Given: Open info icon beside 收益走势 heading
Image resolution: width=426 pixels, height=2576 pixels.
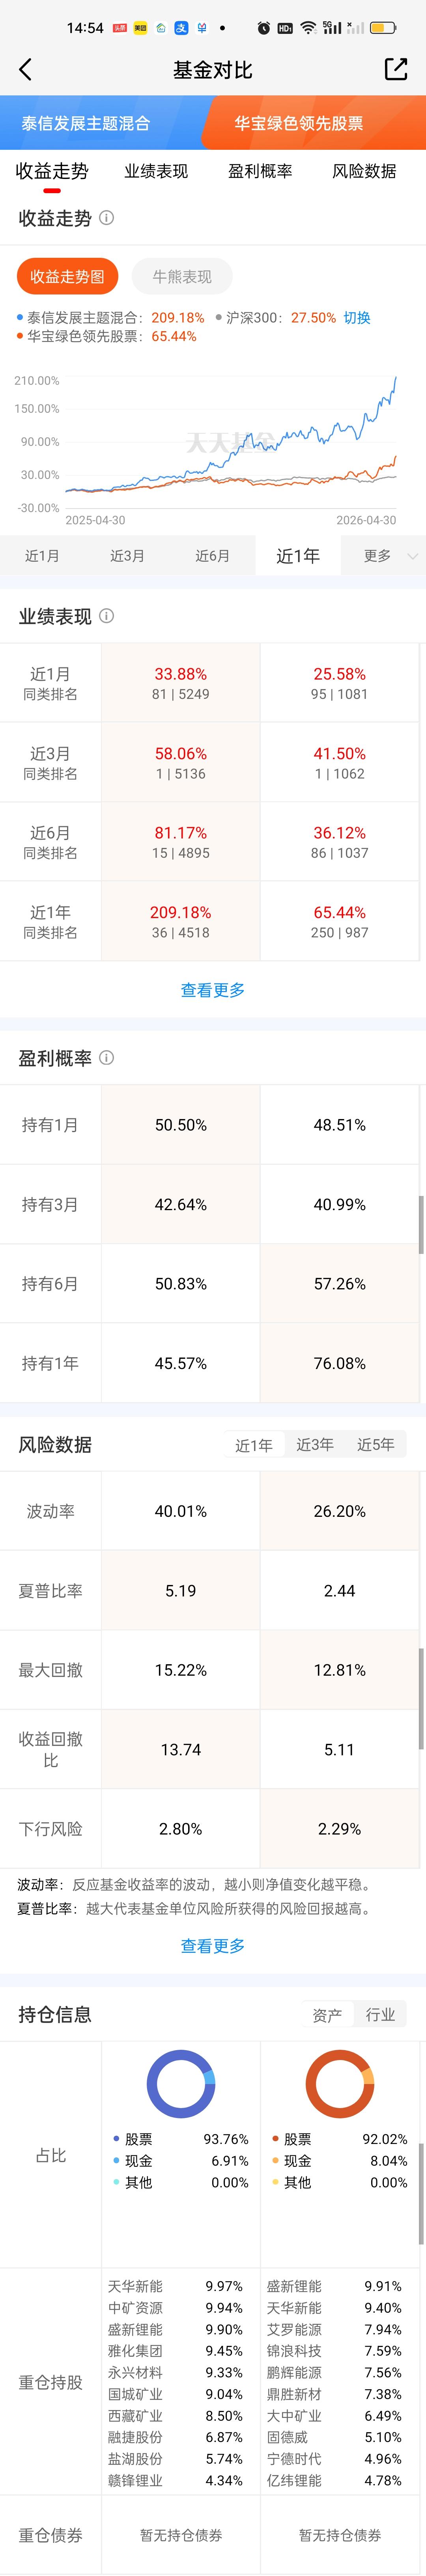Looking at the screenshot, I should click(107, 218).
